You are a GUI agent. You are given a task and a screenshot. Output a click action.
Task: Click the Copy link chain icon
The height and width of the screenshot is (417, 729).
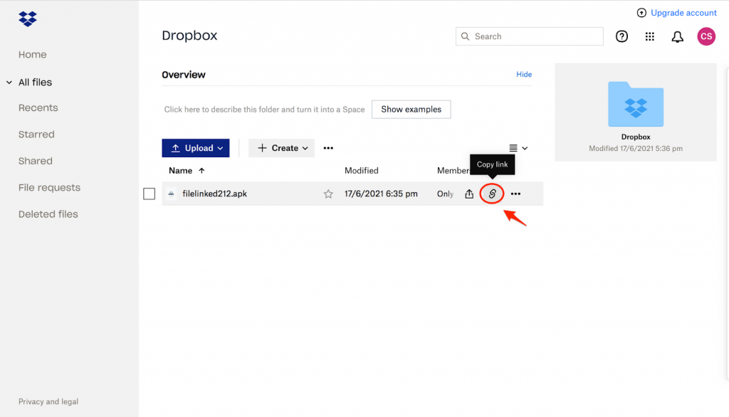pos(492,194)
